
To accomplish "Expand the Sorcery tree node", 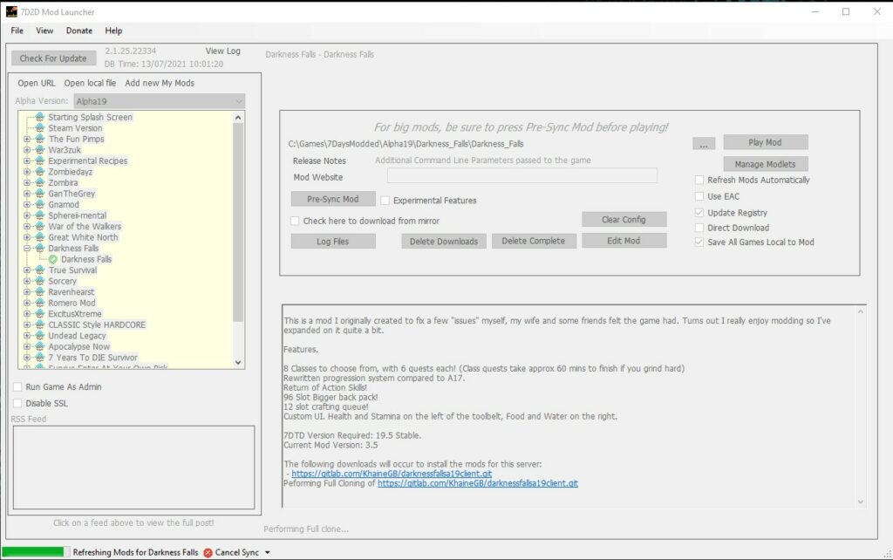I will (x=27, y=281).
